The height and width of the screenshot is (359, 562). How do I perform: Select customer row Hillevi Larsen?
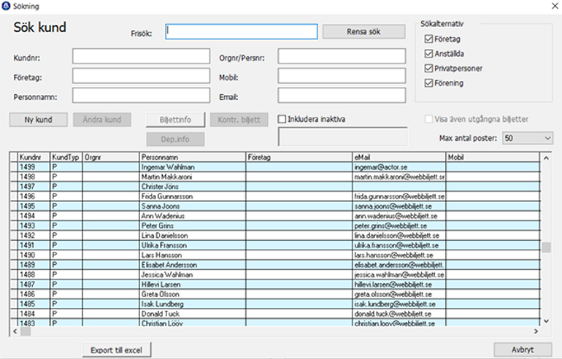274,285
